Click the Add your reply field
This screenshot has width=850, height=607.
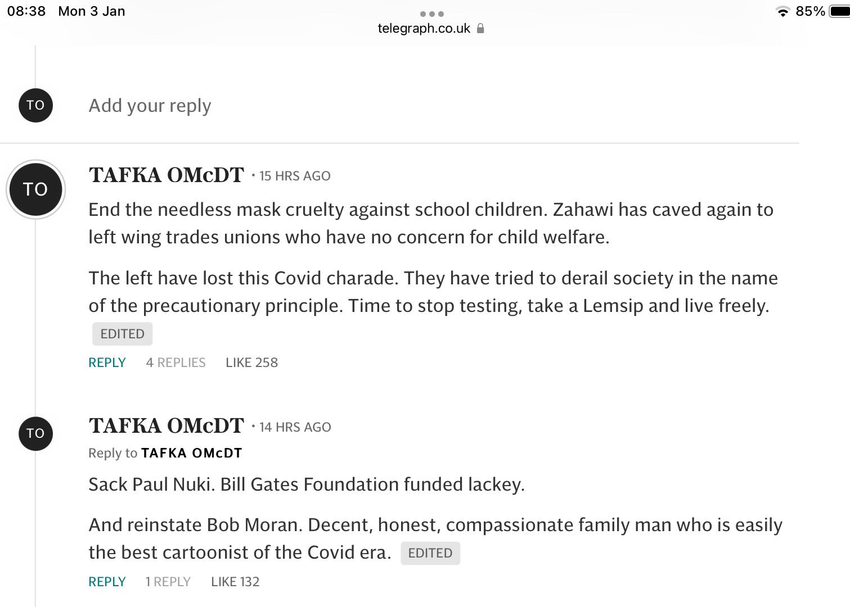tap(150, 106)
